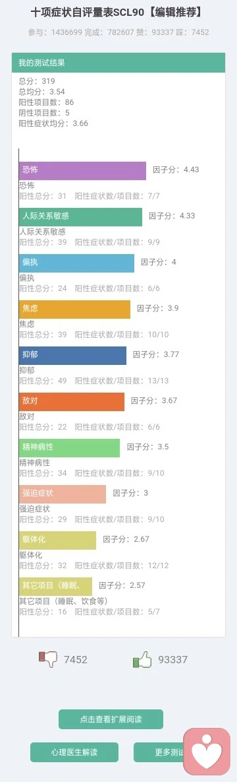Click the light blue 偏执 bar

coord(76,263)
